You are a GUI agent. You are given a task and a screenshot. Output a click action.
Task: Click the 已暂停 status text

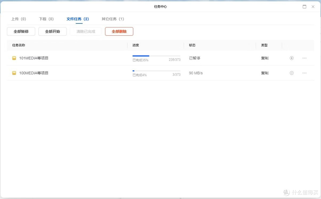(194, 58)
